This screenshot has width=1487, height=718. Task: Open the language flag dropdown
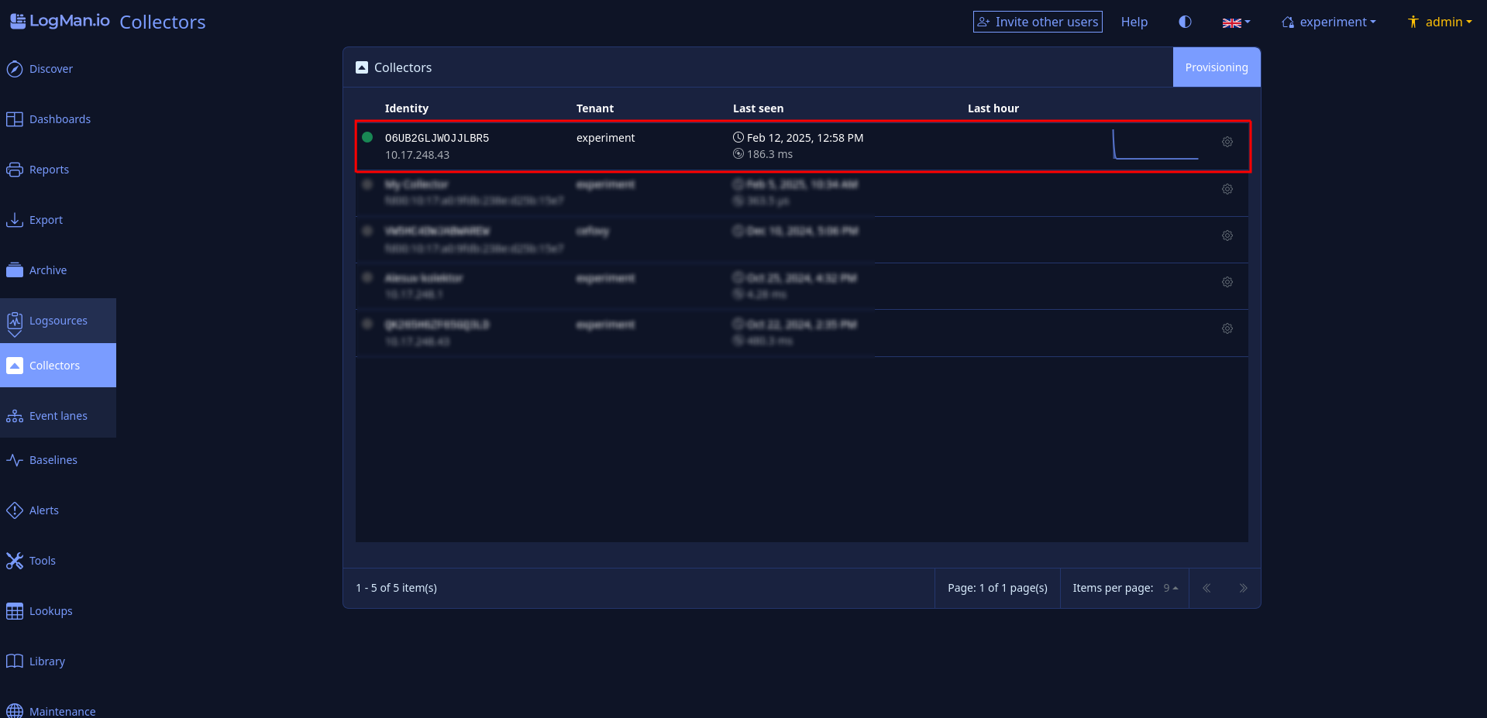click(1236, 22)
